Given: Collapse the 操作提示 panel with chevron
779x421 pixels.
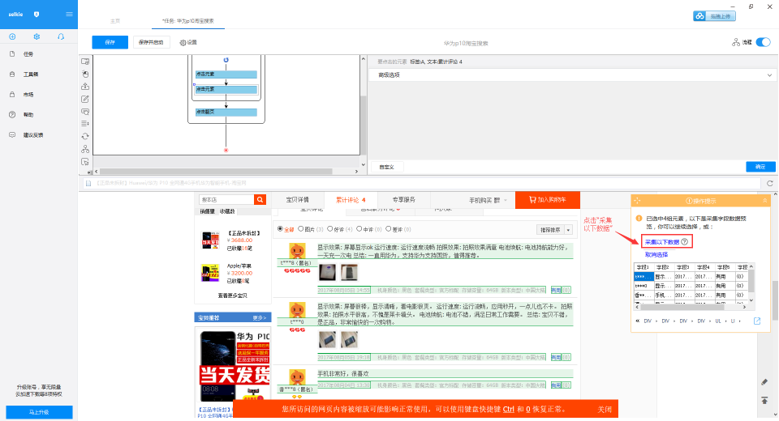Looking at the screenshot, I should (x=765, y=201).
